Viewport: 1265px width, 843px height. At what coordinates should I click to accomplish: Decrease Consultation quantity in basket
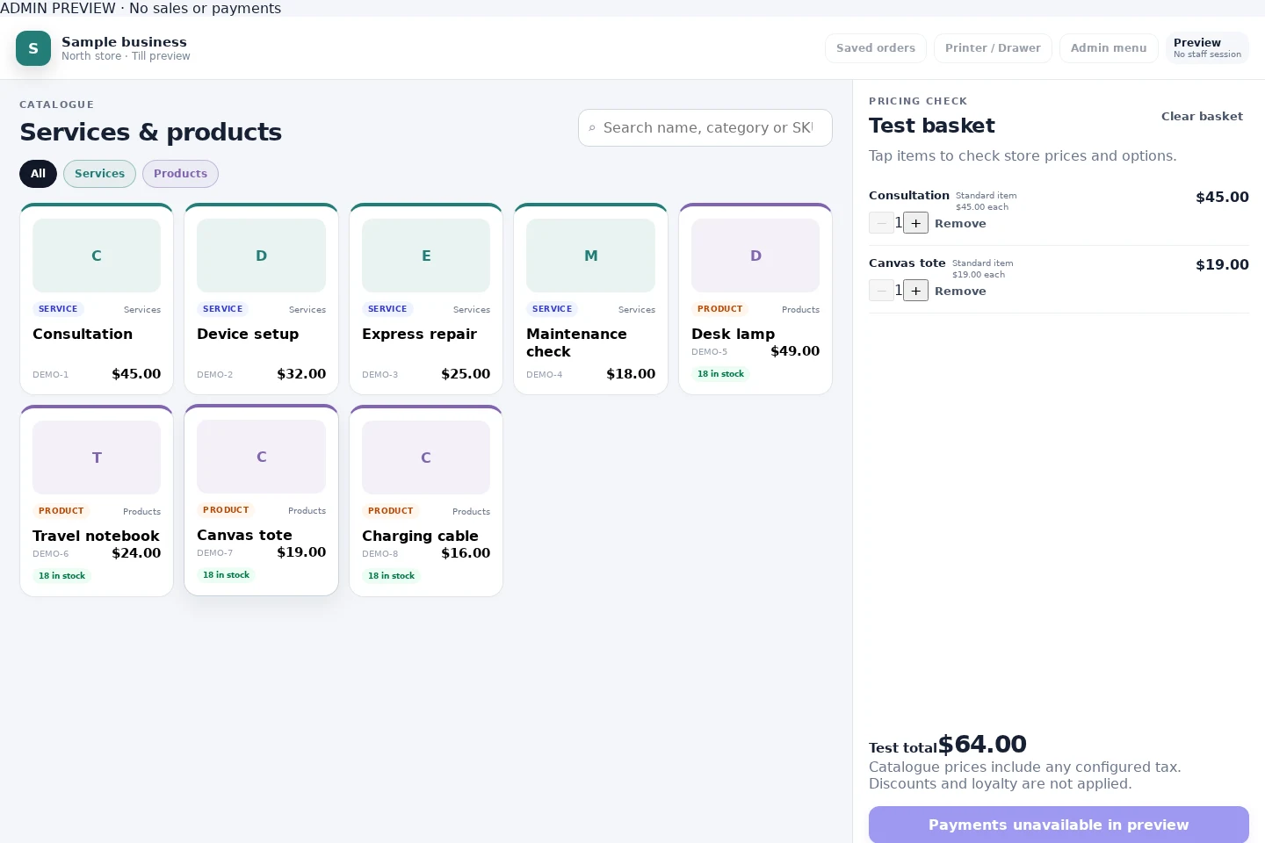click(881, 223)
